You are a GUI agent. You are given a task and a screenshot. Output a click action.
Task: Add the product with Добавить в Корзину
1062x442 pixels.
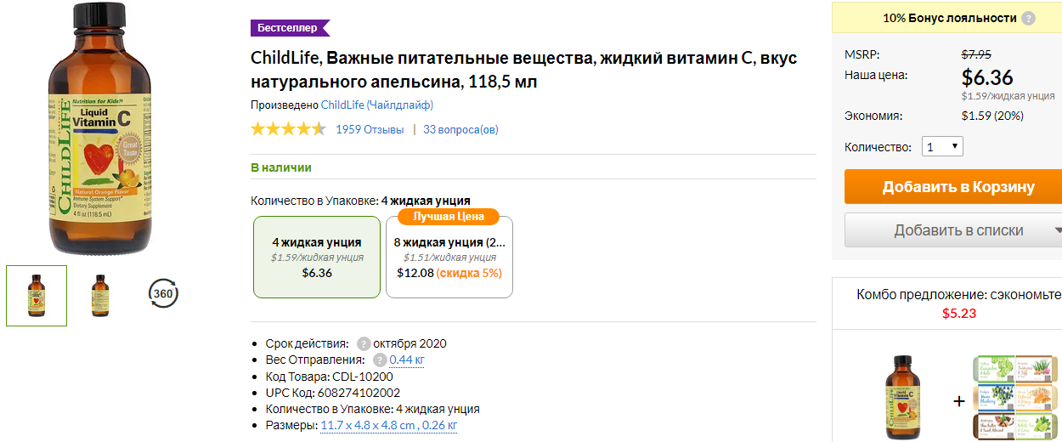pos(953,187)
